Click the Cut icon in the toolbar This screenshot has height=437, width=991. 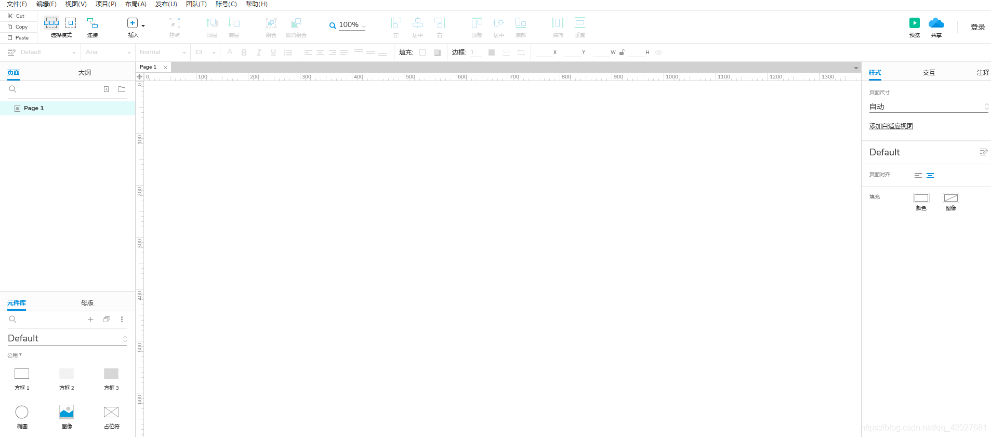(10, 16)
